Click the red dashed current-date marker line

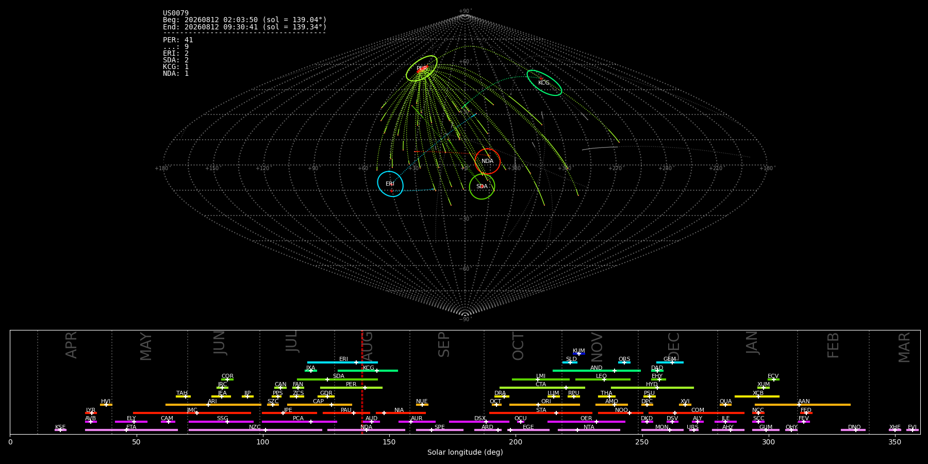point(362,382)
